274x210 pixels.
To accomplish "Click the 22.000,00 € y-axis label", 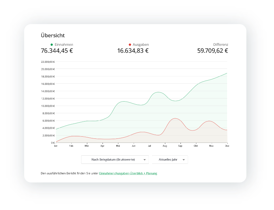I will point(48,62).
